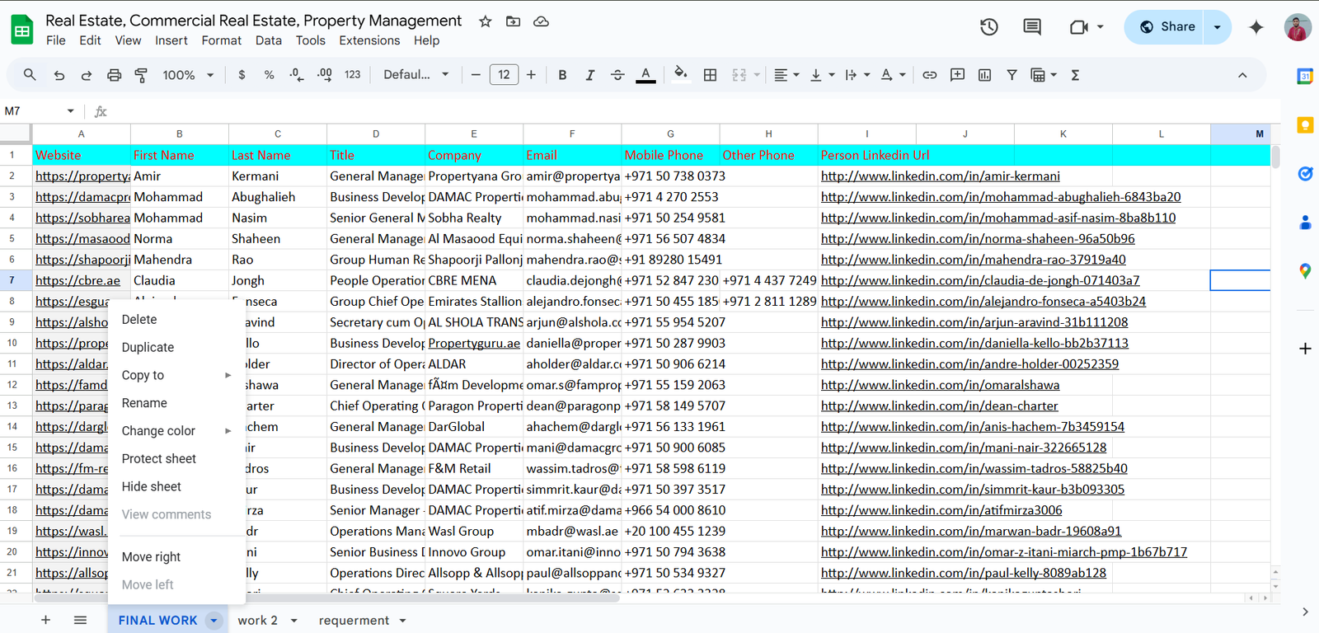The image size is (1319, 633).
Task: Apply strikethrough formatting
Action: coord(617,75)
